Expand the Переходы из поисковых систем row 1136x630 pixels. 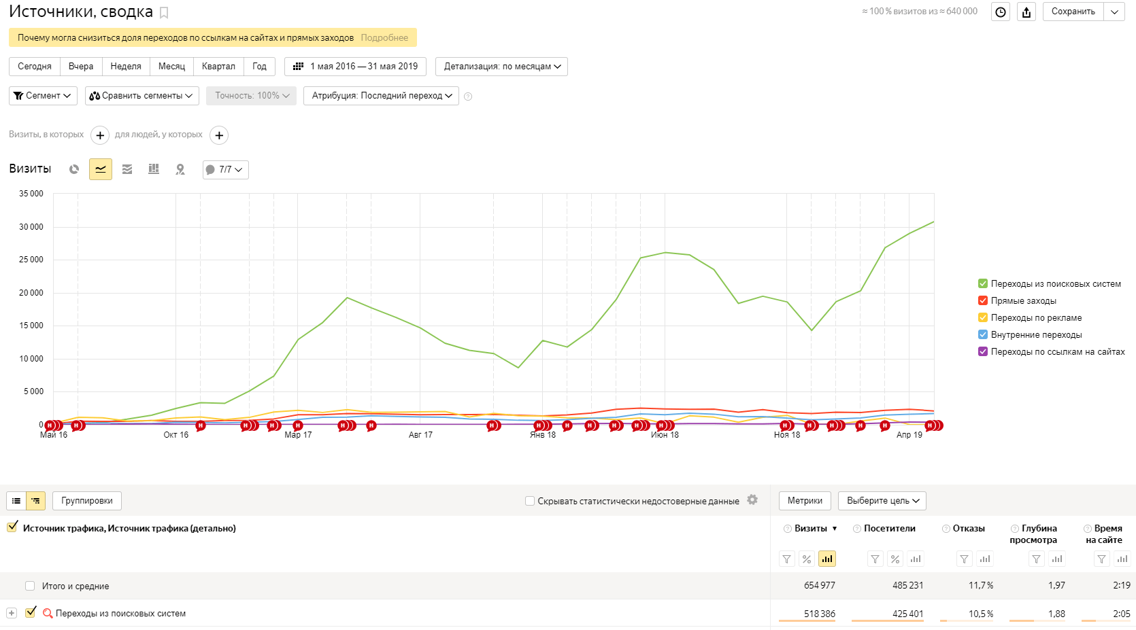tap(12, 613)
